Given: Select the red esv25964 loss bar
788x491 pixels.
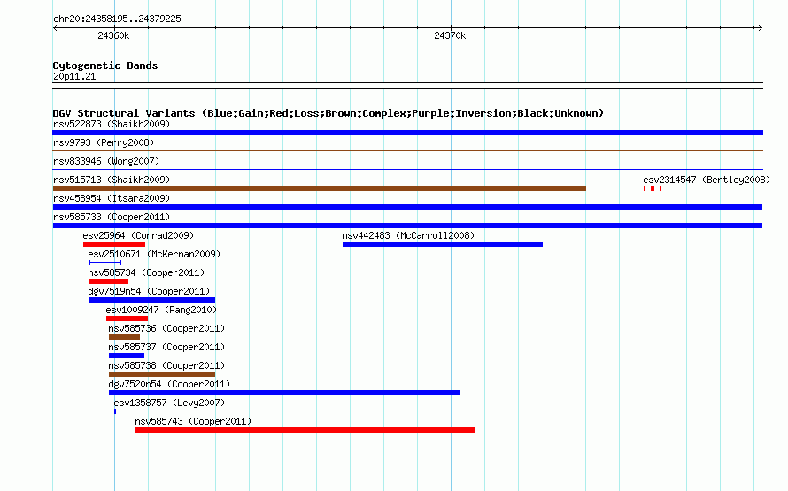Looking at the screenshot, I should 114,244.
